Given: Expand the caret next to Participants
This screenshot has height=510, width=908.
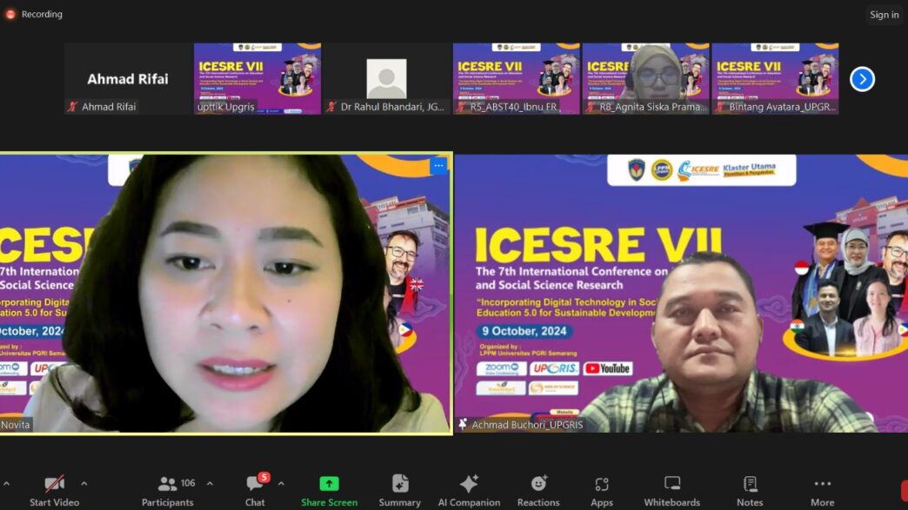Looking at the screenshot, I should [x=210, y=483].
